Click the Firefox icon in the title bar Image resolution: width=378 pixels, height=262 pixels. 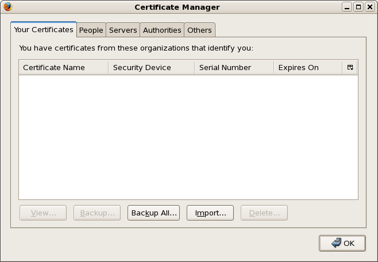click(7, 7)
